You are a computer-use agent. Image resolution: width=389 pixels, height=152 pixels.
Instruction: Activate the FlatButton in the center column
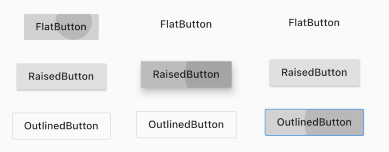tap(186, 24)
